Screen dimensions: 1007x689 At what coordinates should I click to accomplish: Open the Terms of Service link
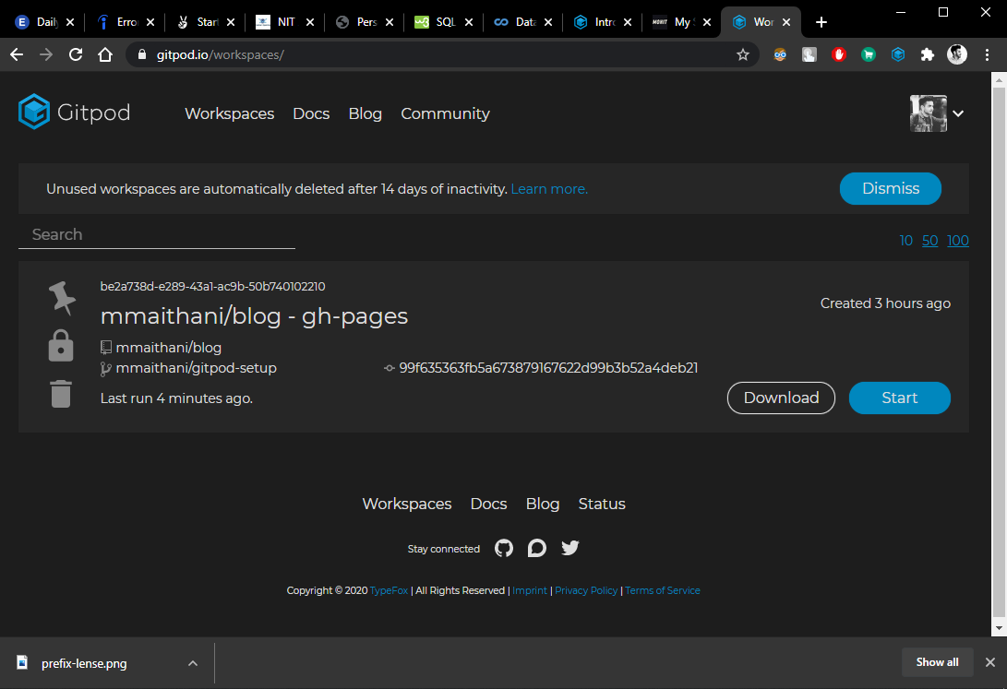[x=662, y=590]
